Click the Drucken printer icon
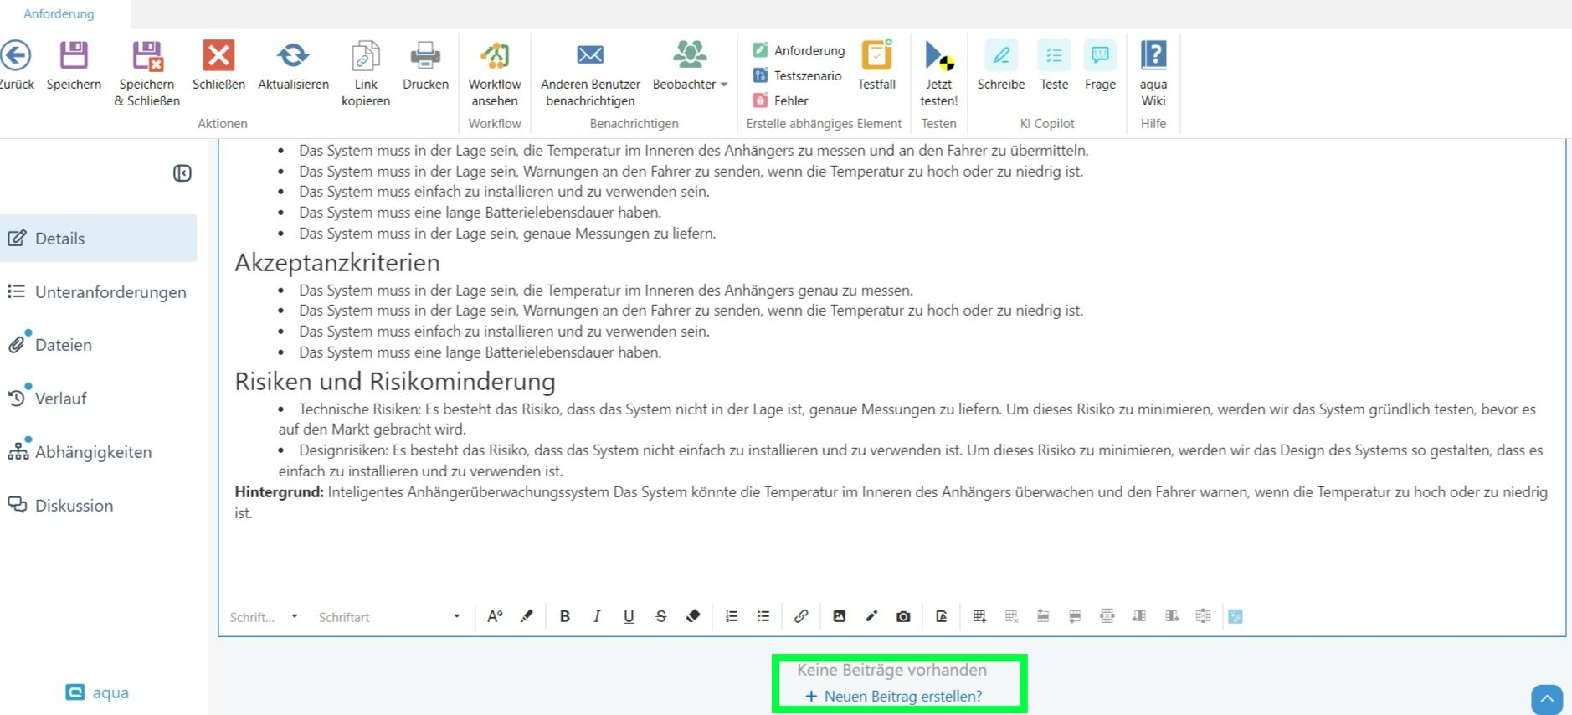 click(x=425, y=56)
